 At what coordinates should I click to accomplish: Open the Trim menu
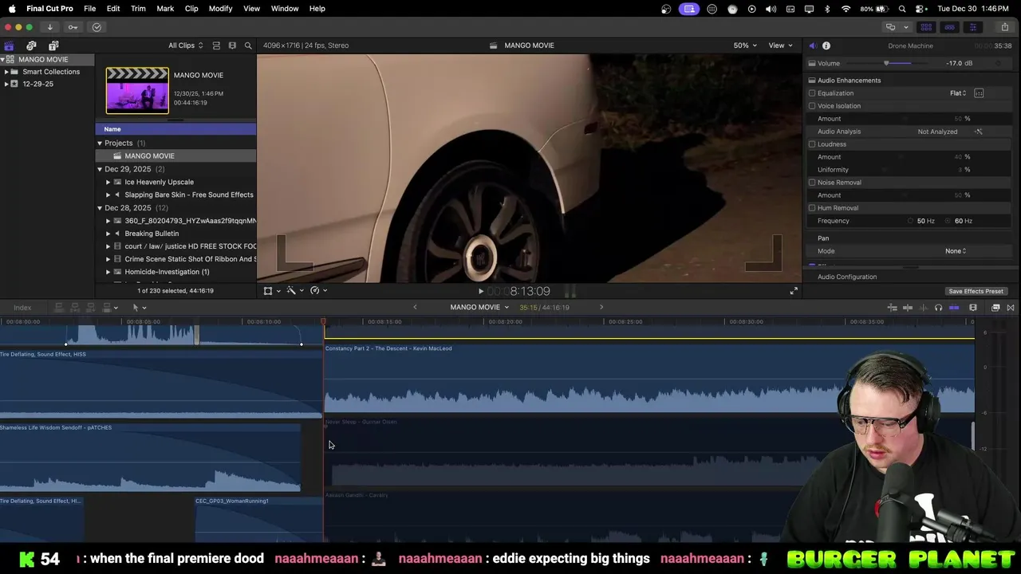138,9
